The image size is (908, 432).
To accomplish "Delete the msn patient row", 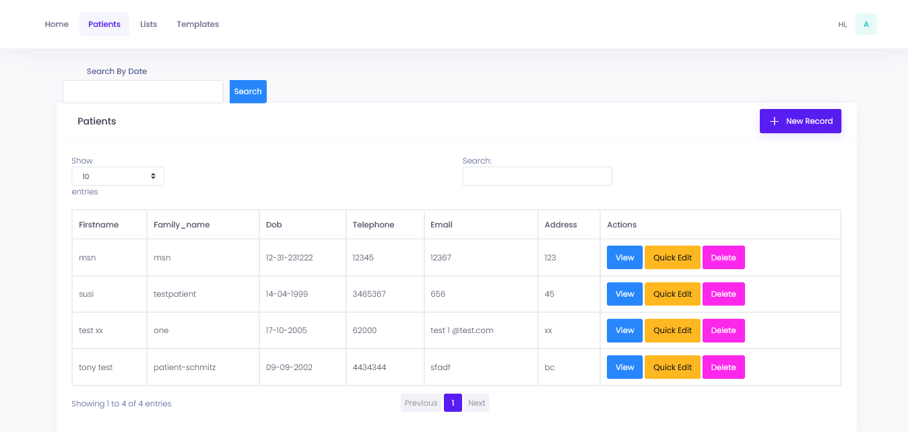I will [x=723, y=258].
